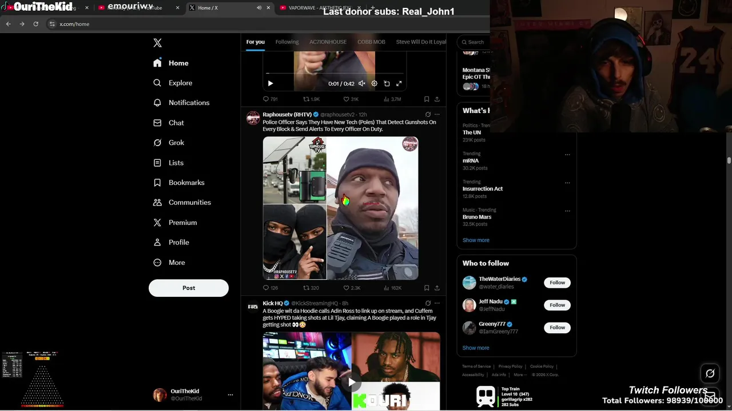Enter fullscreen on top video
The height and width of the screenshot is (411, 732).
coord(399,83)
